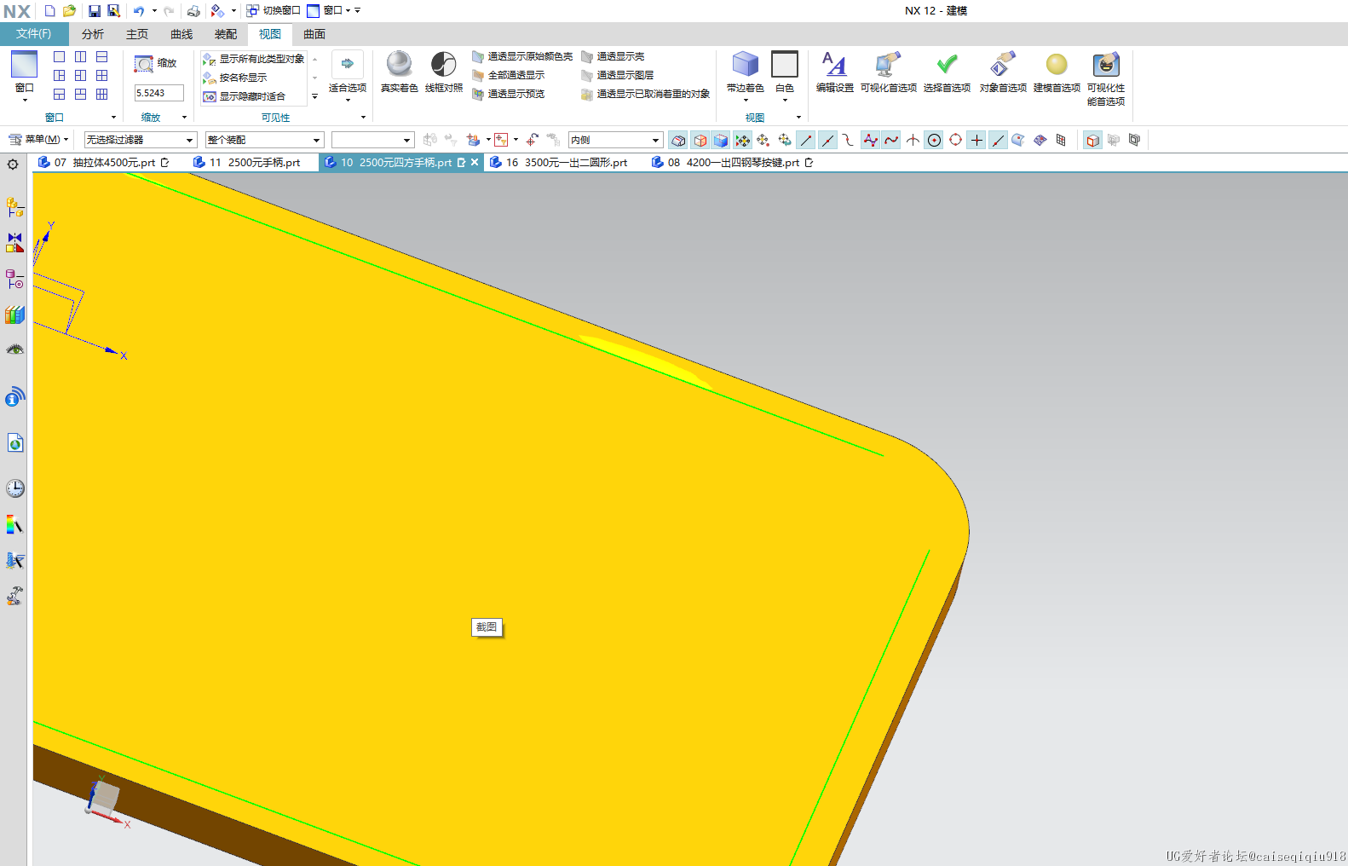Screen dimensions: 1348x866
Task: Open the 整个装配 scope dropdown
Action: pyautogui.click(x=264, y=140)
